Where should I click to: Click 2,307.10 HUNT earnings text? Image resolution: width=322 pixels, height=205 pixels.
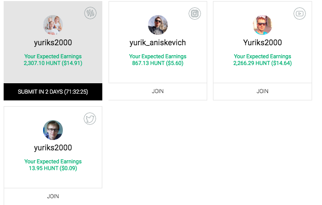pyautogui.click(x=53, y=63)
